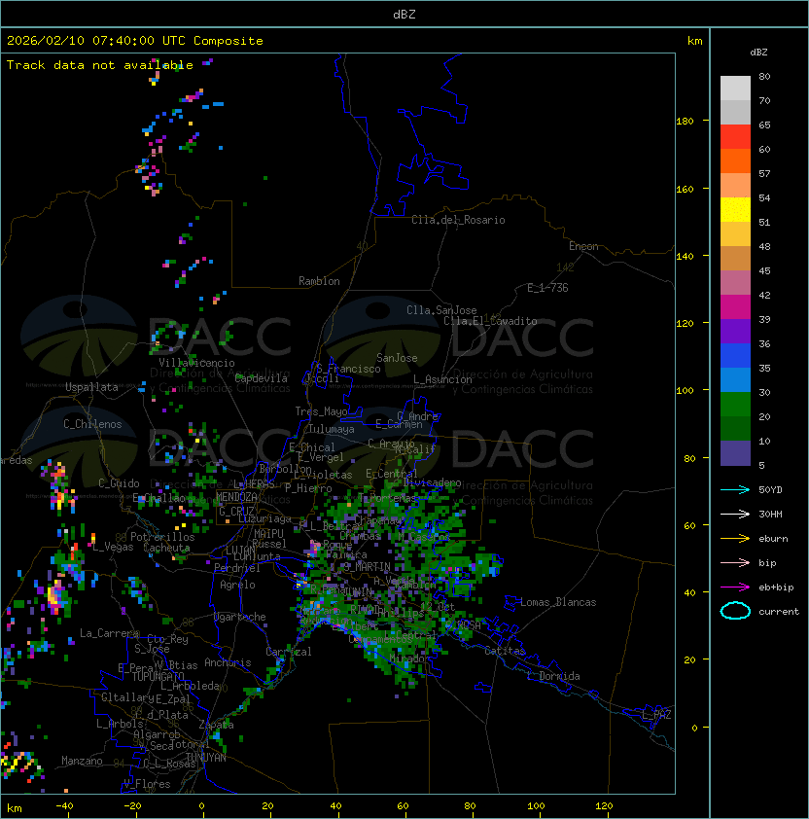Screen dimensions: 809x819
Task: Select the light orange 54-57 dBZ swatch
Action: click(735, 186)
